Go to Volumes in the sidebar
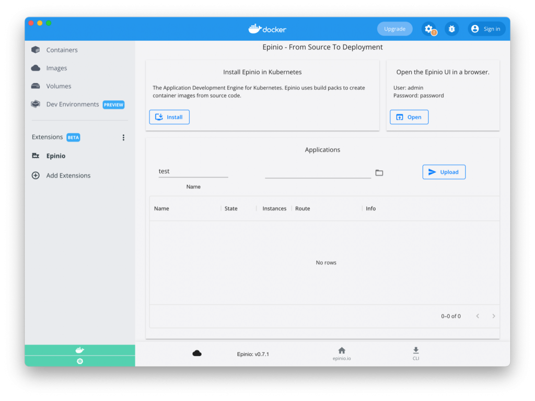Screen dimensions: 535x401 59,86
